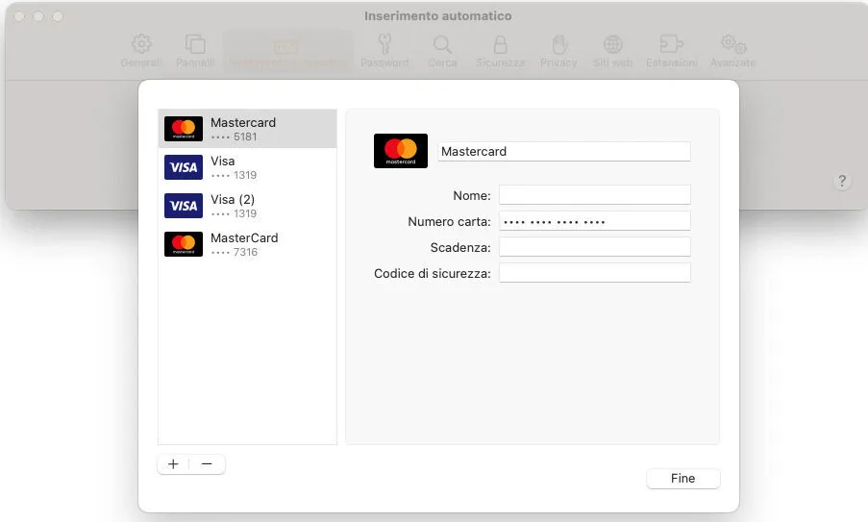Open the Cerca preferences tab
The image size is (868, 522).
coord(442,51)
